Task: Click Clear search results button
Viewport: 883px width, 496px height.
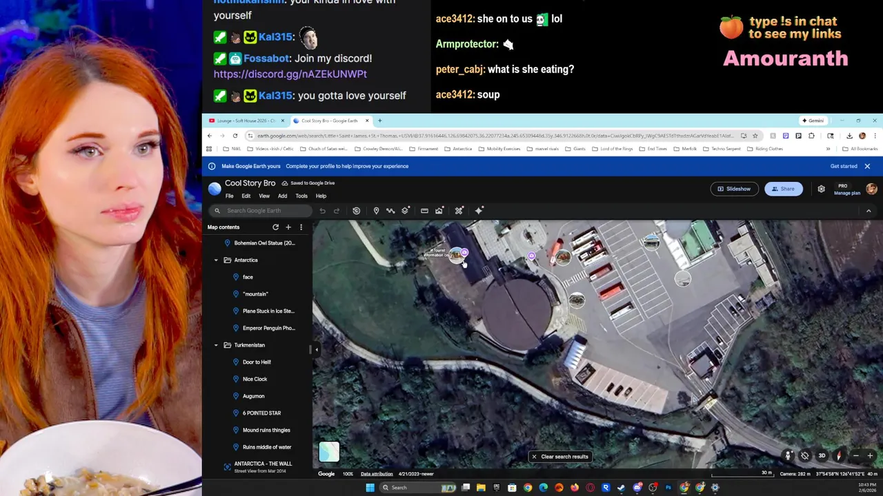Action: tap(560, 457)
